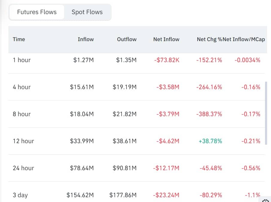The width and height of the screenshot is (271, 202).
Task: Click the $33.99M inflow value
Action: pyautogui.click(x=82, y=141)
